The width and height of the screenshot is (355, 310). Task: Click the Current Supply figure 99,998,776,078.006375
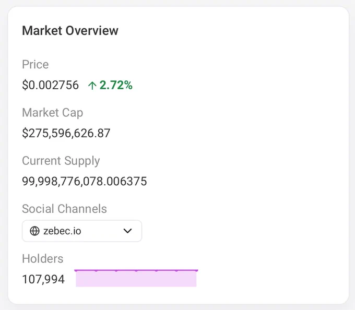tap(85, 181)
